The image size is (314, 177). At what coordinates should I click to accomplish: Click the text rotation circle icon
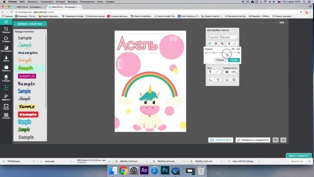pos(218,80)
